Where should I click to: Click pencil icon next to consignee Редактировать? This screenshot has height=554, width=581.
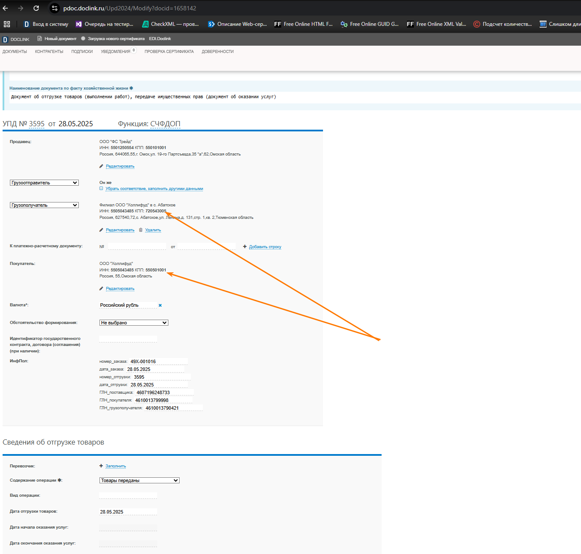101,230
